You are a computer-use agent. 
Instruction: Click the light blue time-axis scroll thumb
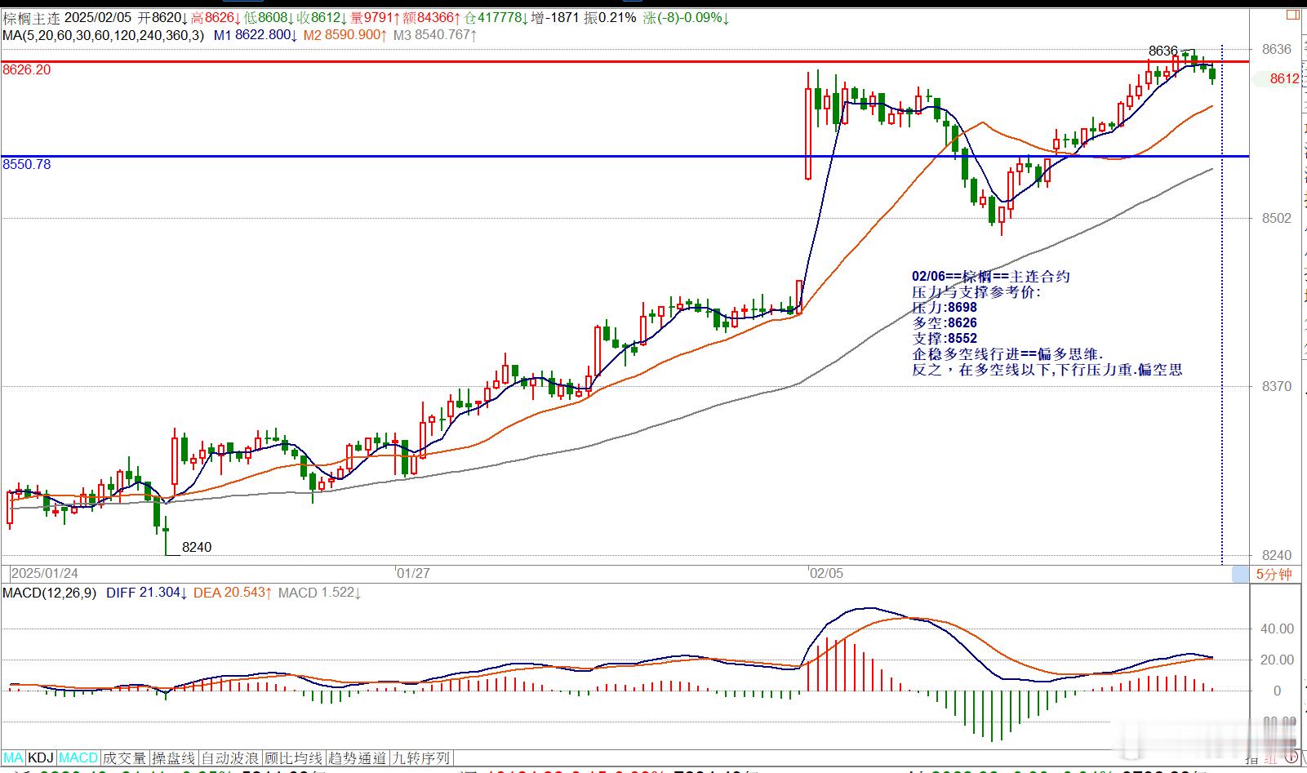coord(1240,574)
